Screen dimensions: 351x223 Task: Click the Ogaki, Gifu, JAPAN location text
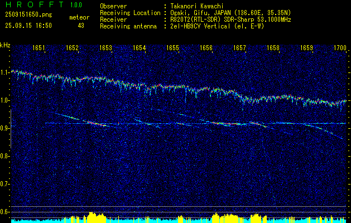(230, 13)
